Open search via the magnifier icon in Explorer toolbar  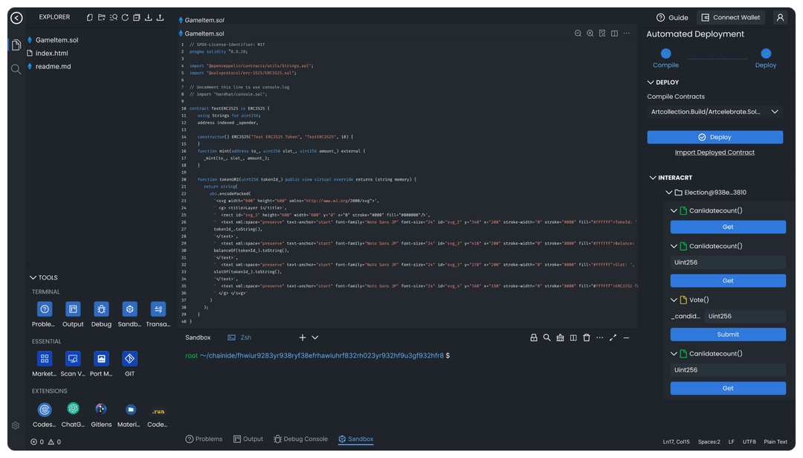tap(112, 17)
